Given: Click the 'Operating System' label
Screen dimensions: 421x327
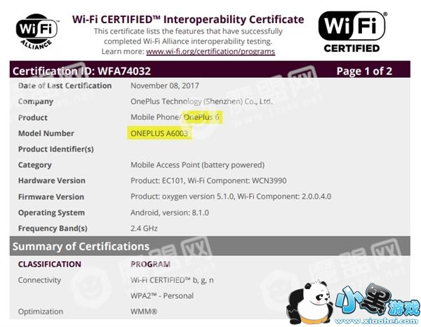Looking at the screenshot, I should (51, 213).
